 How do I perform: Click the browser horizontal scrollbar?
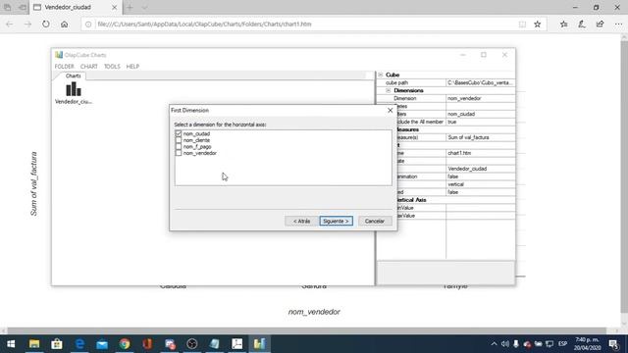tap(308, 330)
